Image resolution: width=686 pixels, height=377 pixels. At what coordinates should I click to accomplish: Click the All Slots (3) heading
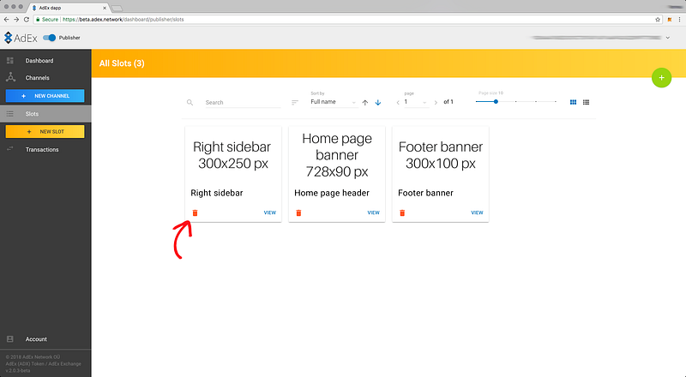point(122,63)
